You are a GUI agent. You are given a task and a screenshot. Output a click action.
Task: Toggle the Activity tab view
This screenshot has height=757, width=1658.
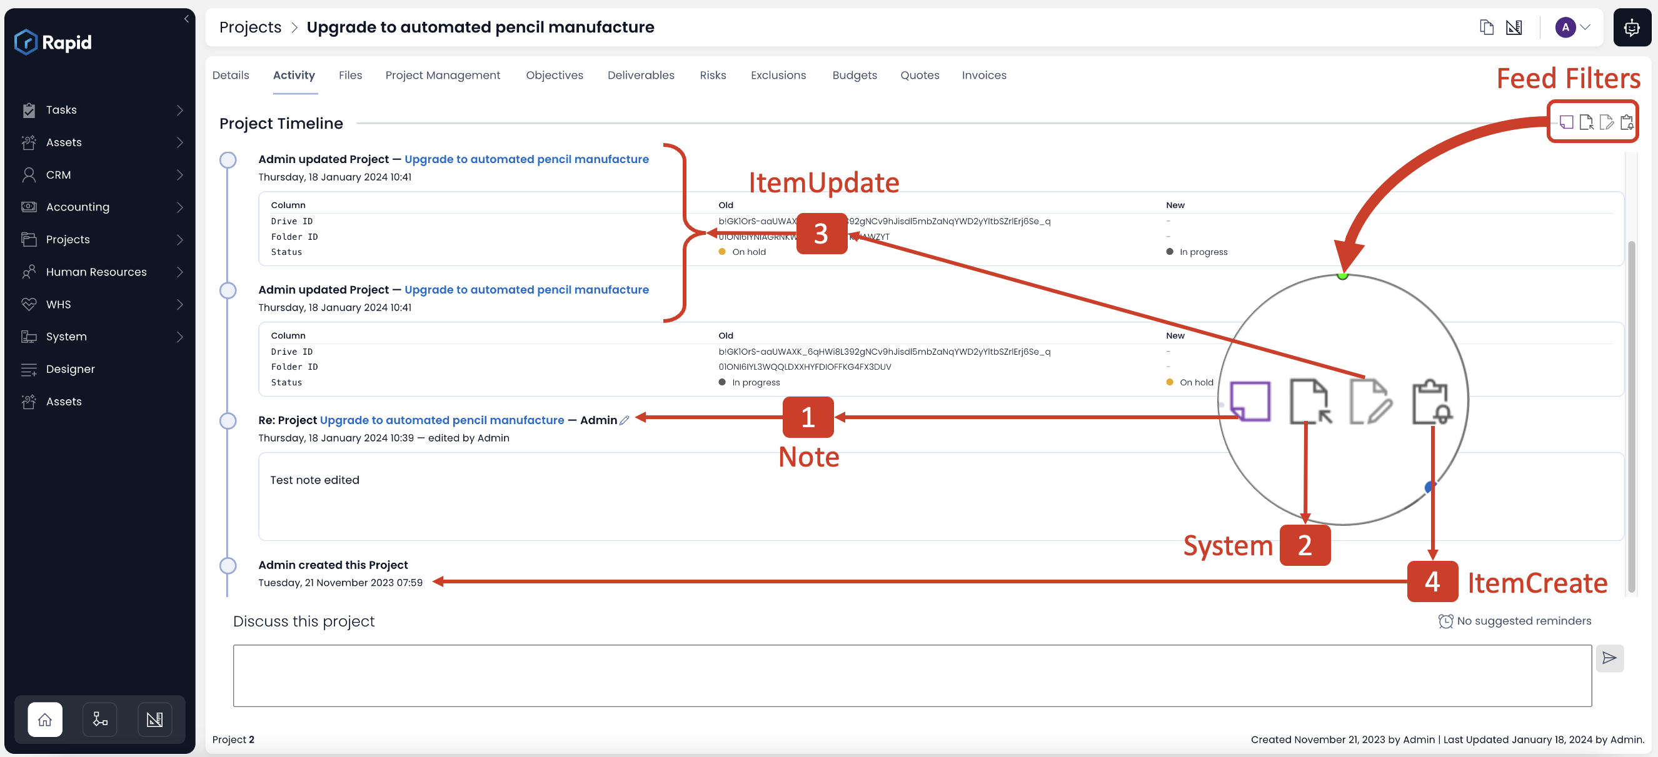pyautogui.click(x=294, y=76)
